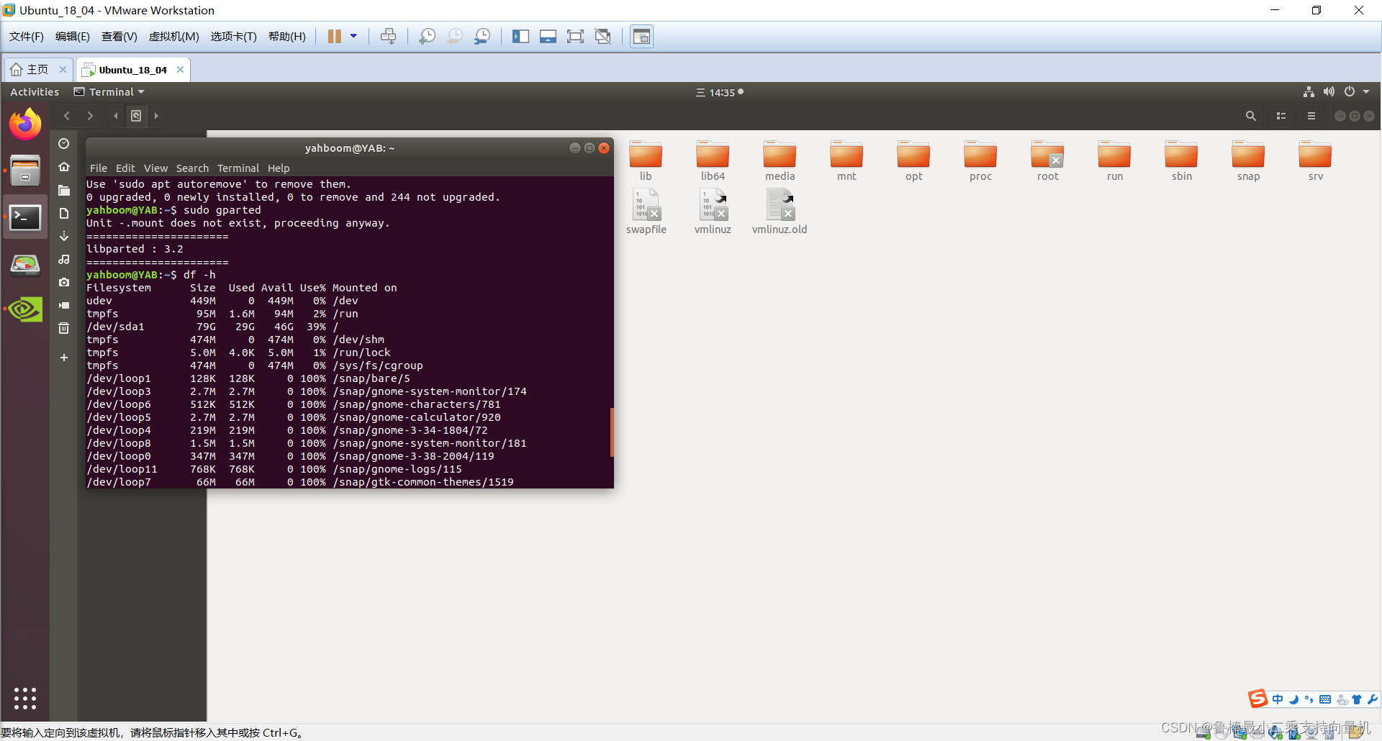The height and width of the screenshot is (741, 1382).
Task: Open the 虚拟机(M) menu
Action: [174, 37]
